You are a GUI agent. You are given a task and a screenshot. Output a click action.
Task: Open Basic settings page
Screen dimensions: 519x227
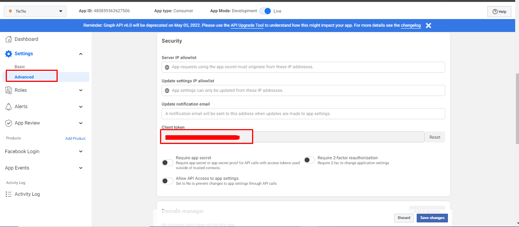pos(20,67)
